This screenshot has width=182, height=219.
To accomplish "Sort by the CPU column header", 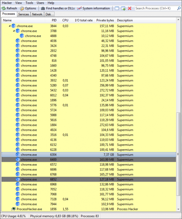I will (64, 20).
